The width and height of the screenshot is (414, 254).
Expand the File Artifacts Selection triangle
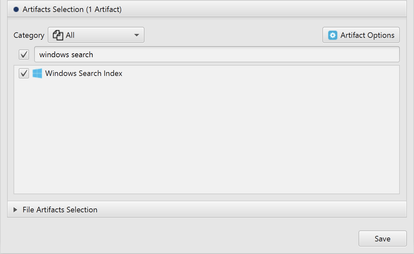[15, 210]
